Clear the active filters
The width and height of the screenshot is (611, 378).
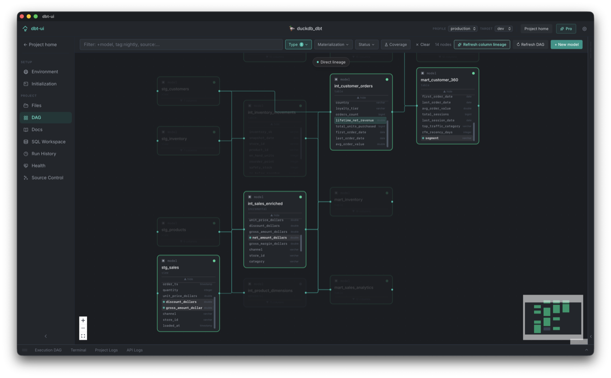(x=423, y=44)
